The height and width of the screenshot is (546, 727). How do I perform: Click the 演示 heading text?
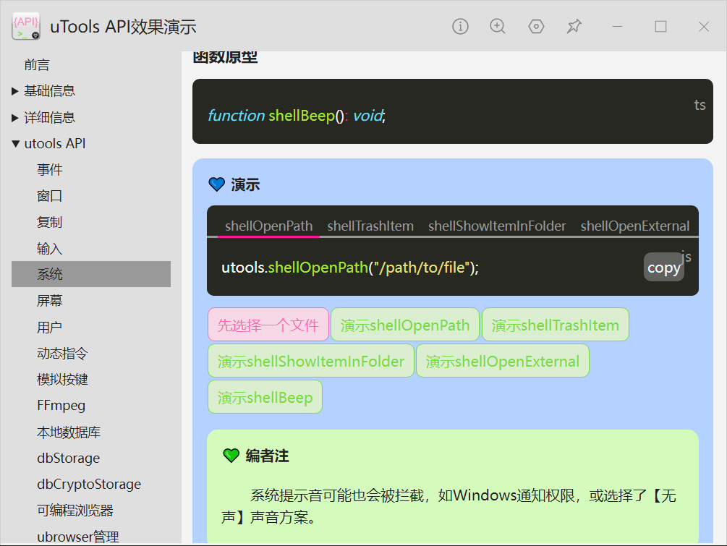click(245, 184)
